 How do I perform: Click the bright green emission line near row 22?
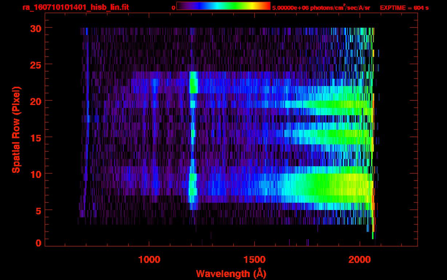(x=193, y=86)
